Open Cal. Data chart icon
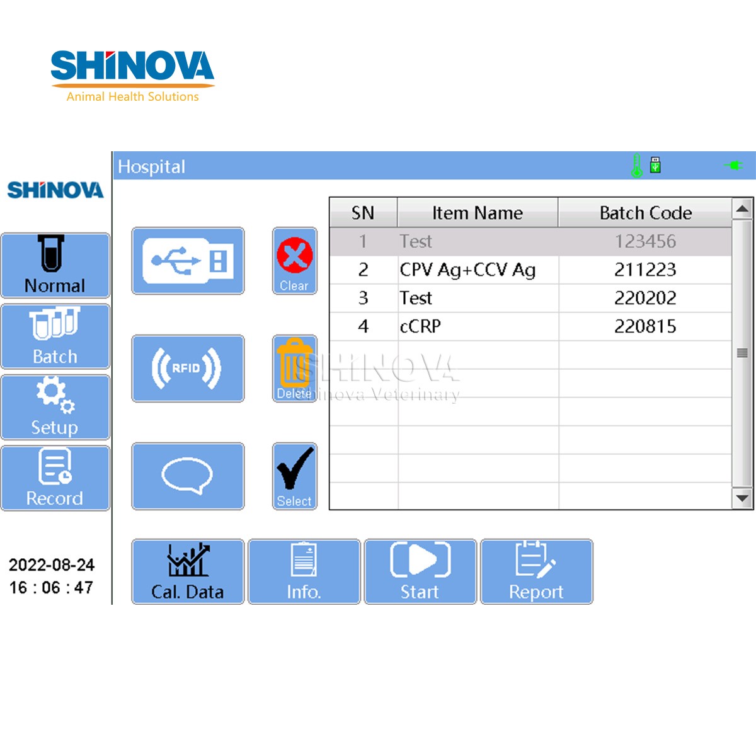The image size is (756, 756). pyautogui.click(x=188, y=571)
